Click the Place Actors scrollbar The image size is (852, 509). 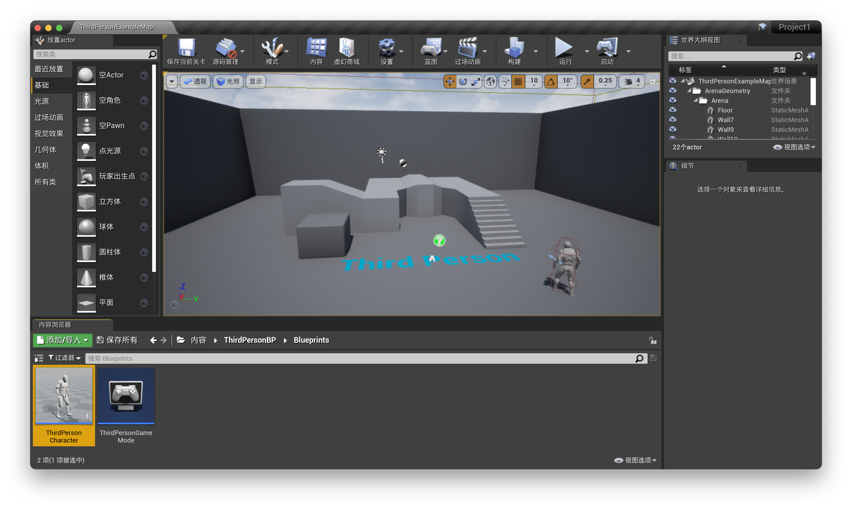(154, 168)
